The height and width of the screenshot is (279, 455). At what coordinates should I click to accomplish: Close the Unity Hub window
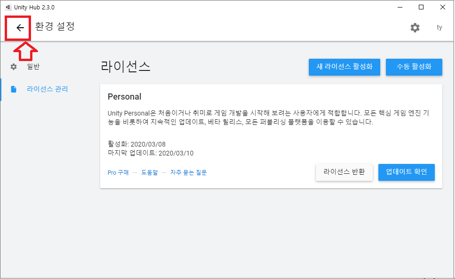(442, 7)
